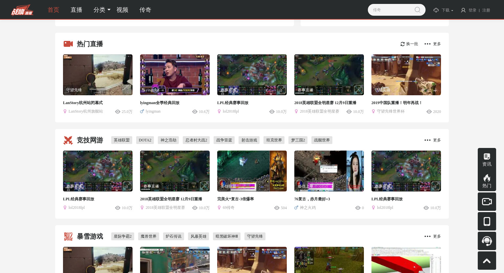Image resolution: width=504 pixels, height=273 pixels.
Task: Click 更多 in 暴雪游戏 section
Action: (x=437, y=236)
